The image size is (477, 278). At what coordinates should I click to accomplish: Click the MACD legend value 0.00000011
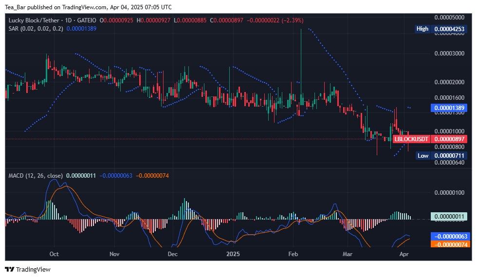tap(81, 175)
